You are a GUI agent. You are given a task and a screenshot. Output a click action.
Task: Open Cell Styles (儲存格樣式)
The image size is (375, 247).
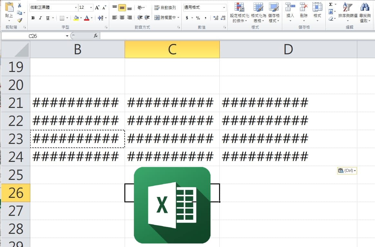[x=274, y=13]
